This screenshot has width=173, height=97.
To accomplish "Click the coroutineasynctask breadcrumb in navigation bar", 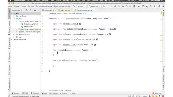I will [44, 6].
